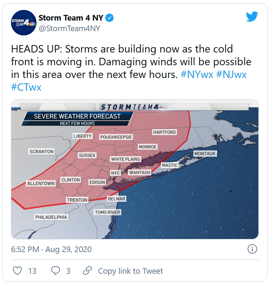The image size is (269, 284).
Task: Click the reply speech bubble icon
Action: [56, 271]
